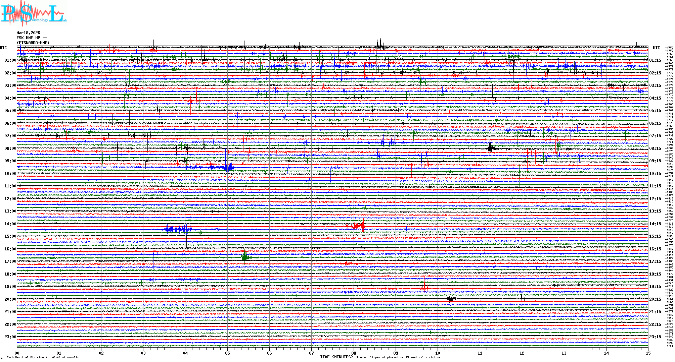Click the left UTC axis label
675x362 pixels.
[3, 48]
